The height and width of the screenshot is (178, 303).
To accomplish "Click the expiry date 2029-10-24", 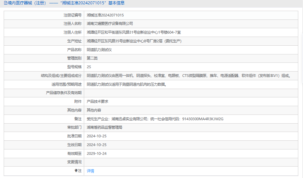I will pos(97,153).
